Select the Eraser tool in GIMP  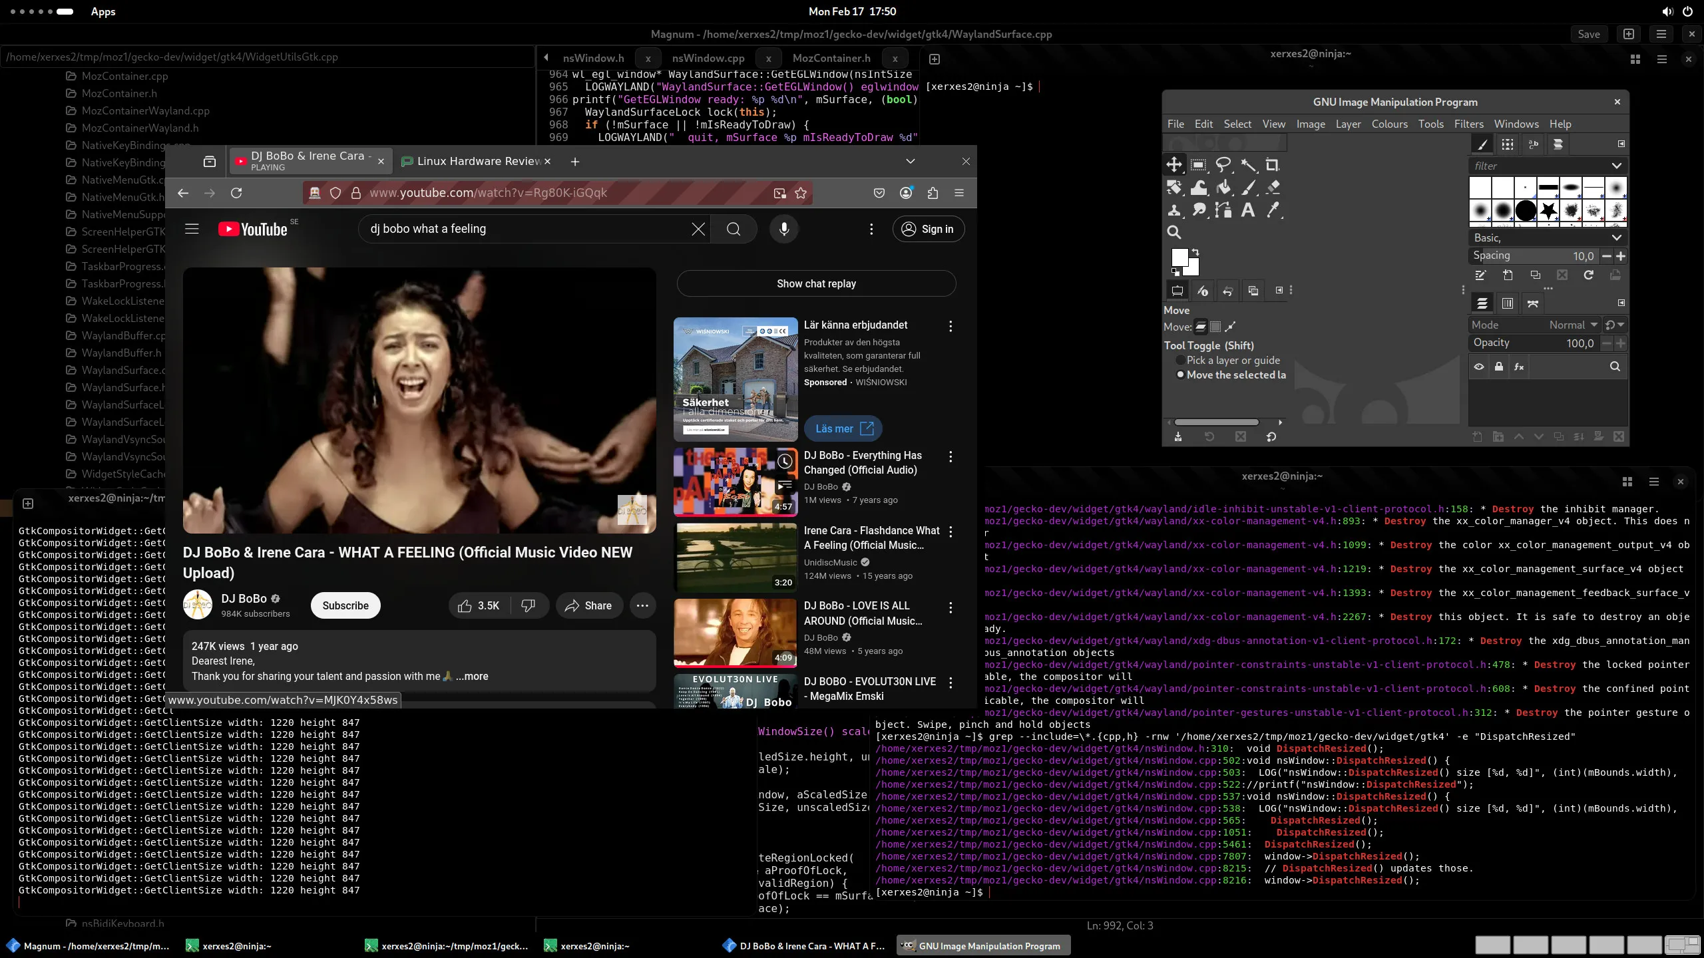click(x=1272, y=188)
